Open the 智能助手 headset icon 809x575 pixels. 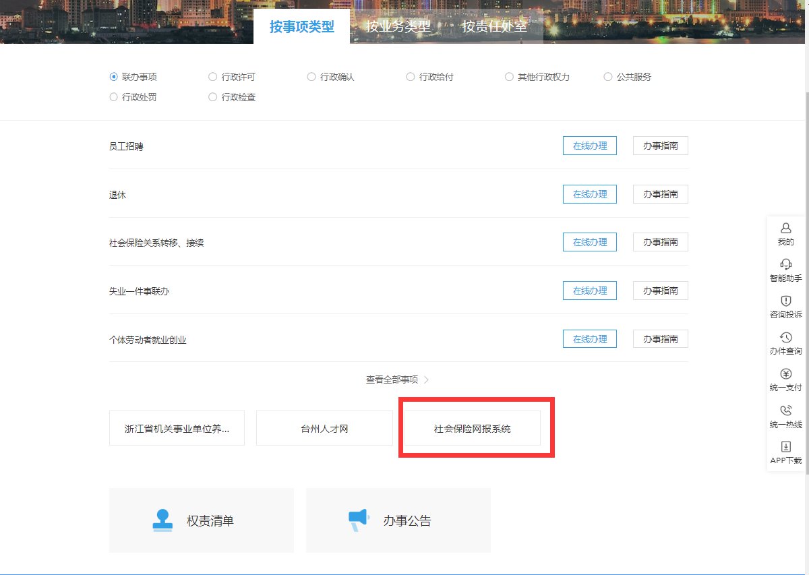click(785, 264)
